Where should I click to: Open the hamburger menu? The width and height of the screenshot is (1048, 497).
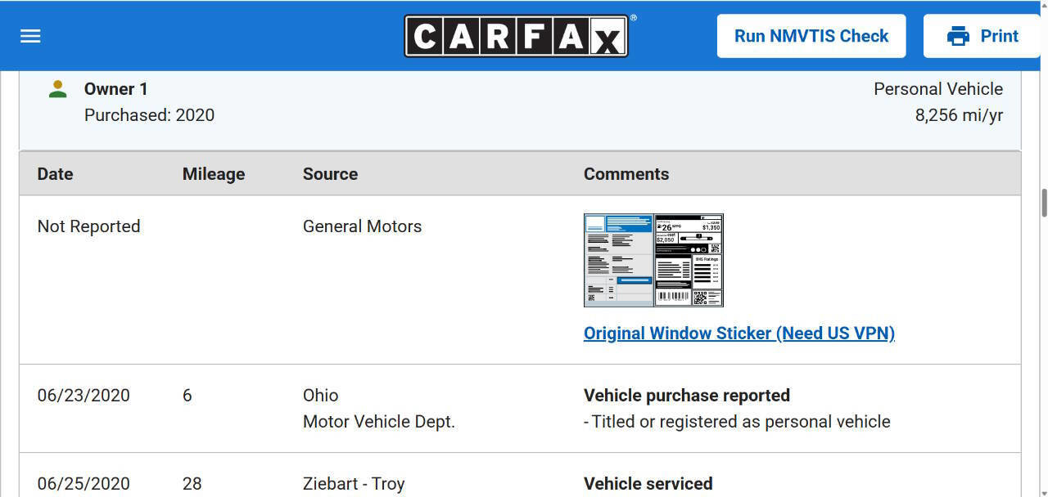[30, 36]
